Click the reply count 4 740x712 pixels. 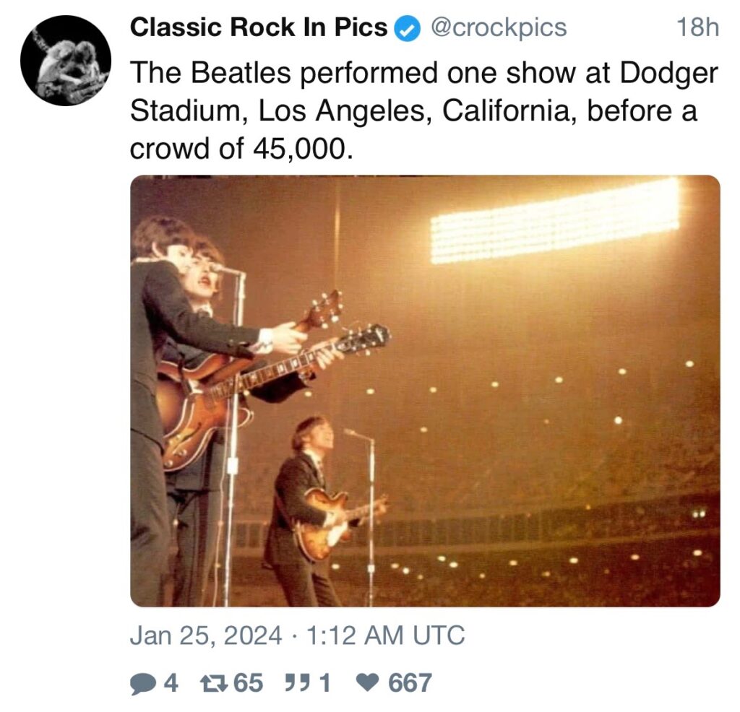pos(171,683)
